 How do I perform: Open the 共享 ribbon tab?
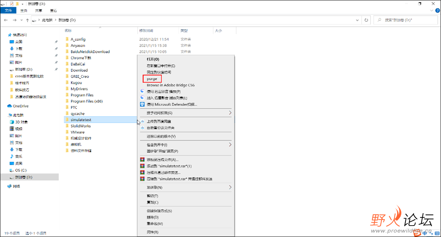(x=39, y=11)
